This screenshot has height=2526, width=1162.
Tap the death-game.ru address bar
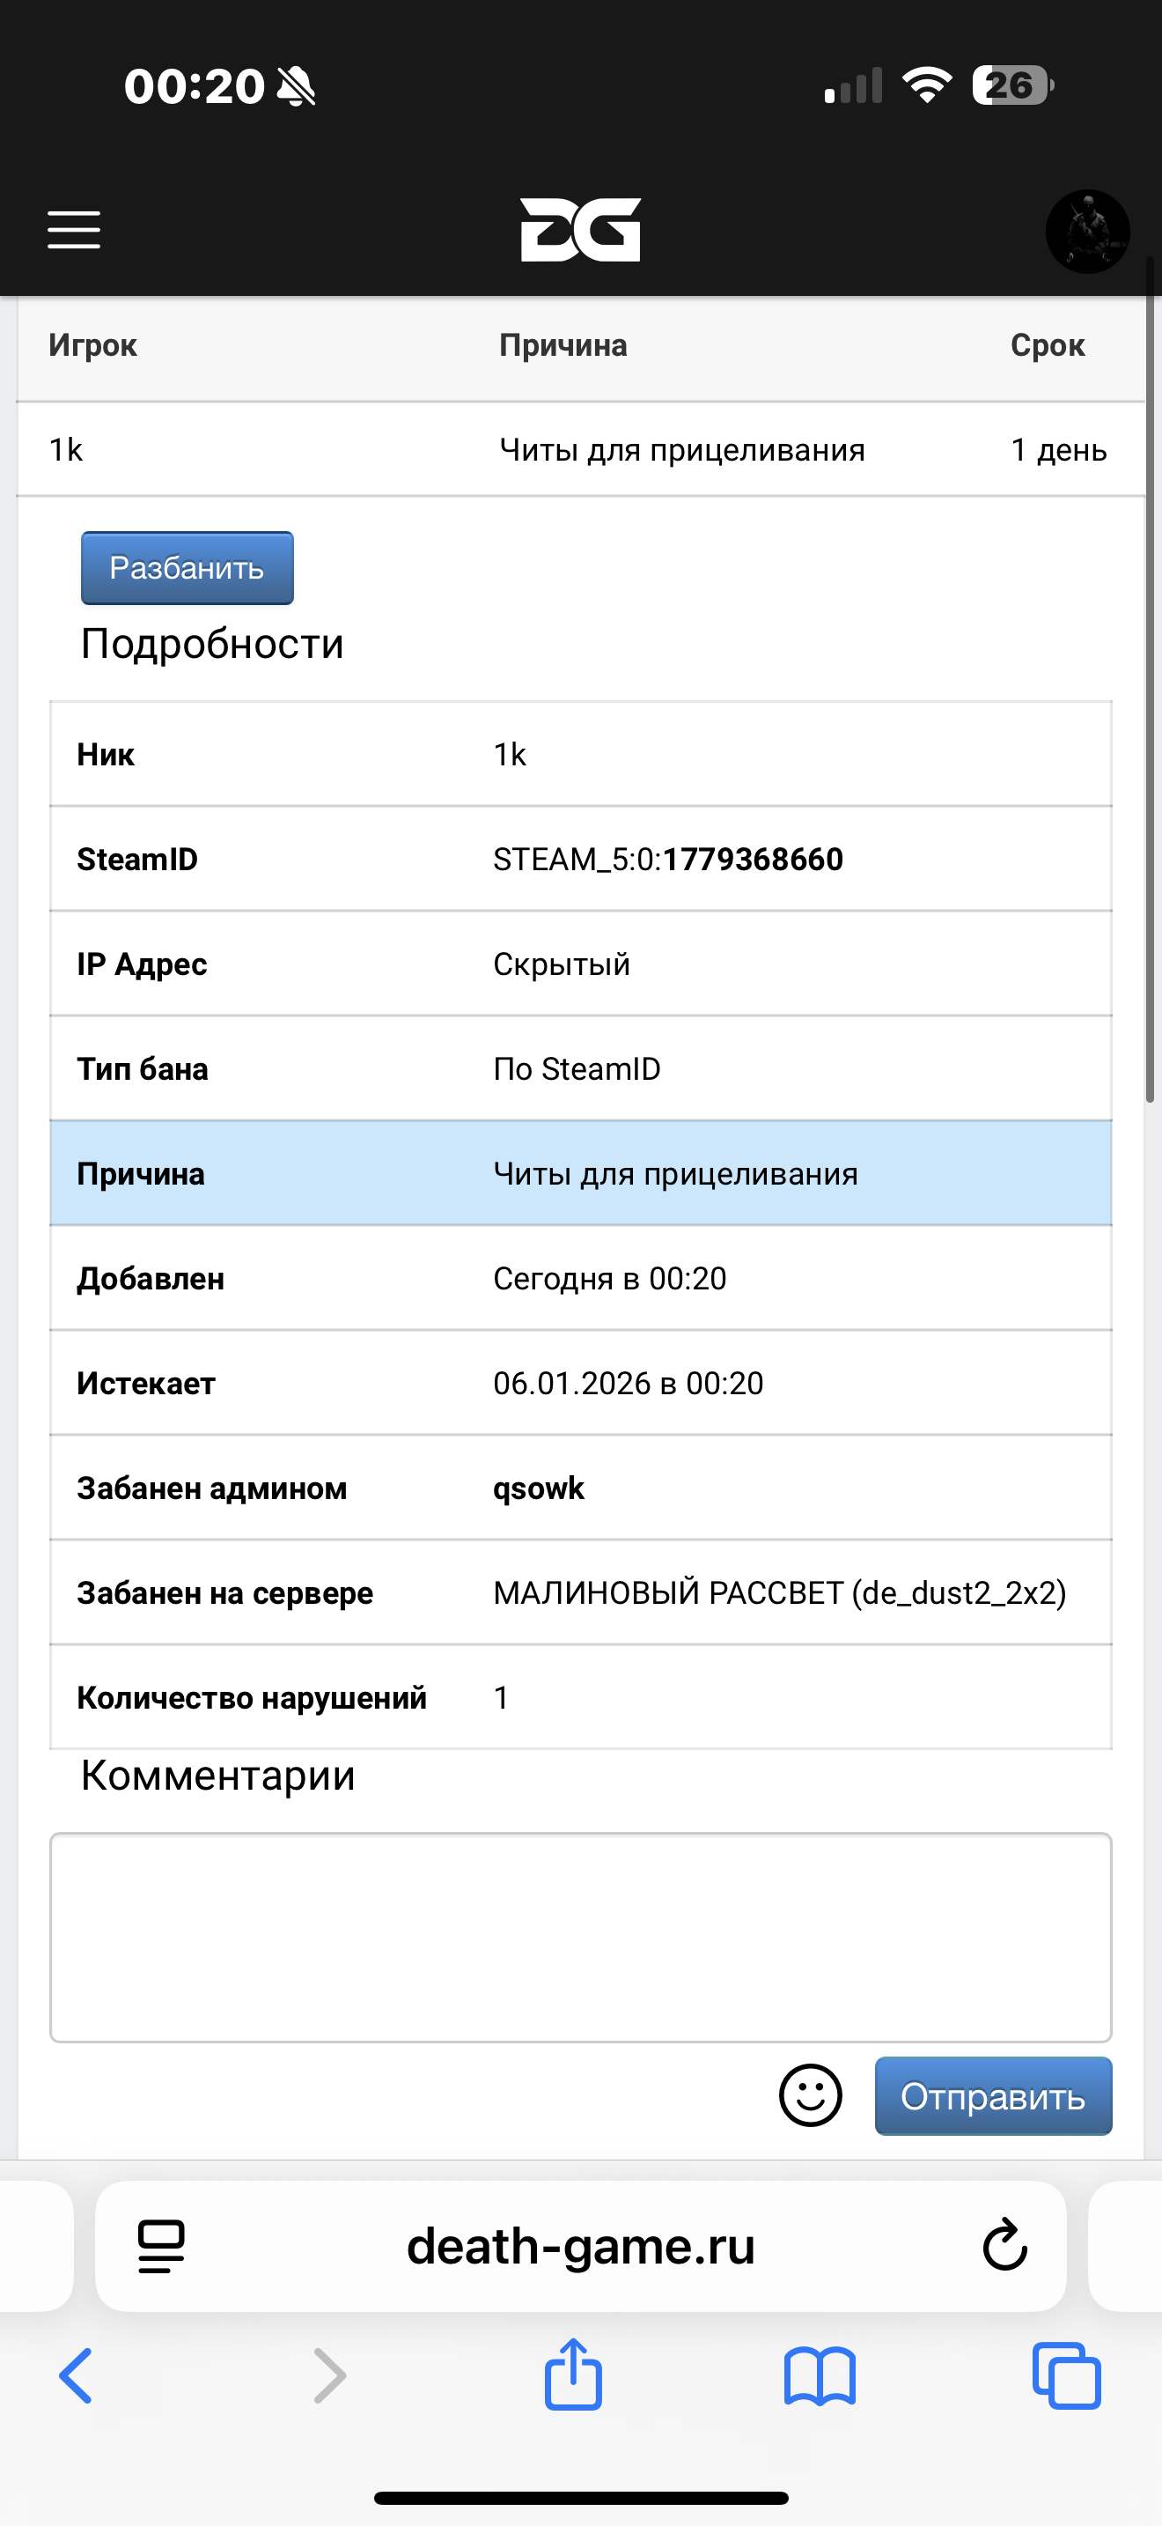[580, 2246]
